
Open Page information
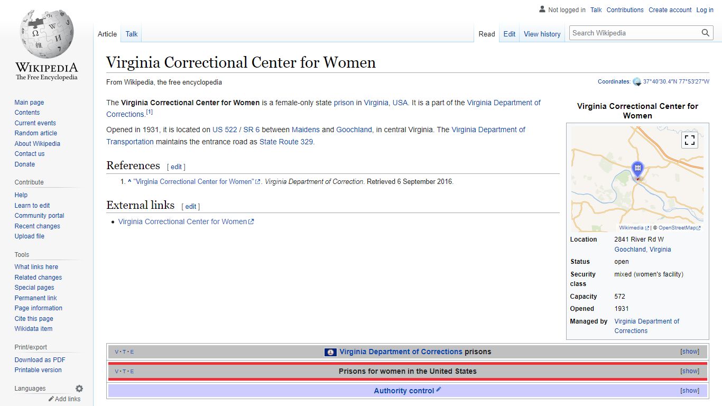click(39, 308)
